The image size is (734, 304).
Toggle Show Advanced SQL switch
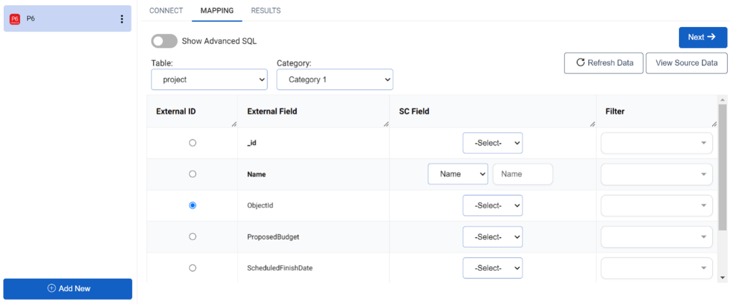click(x=164, y=41)
